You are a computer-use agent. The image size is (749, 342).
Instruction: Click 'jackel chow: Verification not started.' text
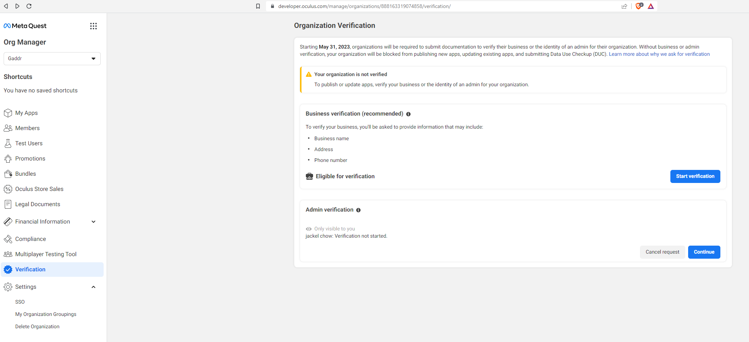(346, 236)
